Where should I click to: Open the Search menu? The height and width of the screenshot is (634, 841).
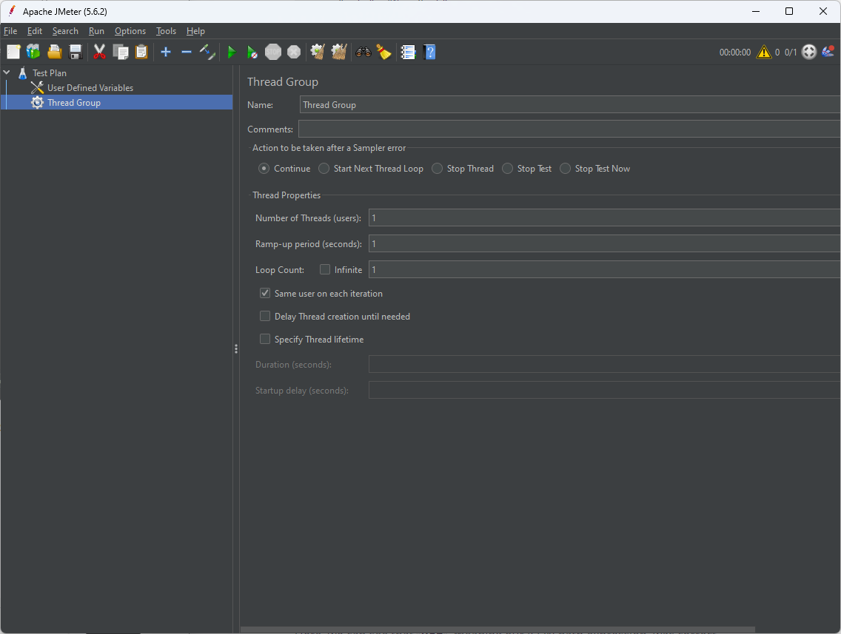pyautogui.click(x=65, y=31)
